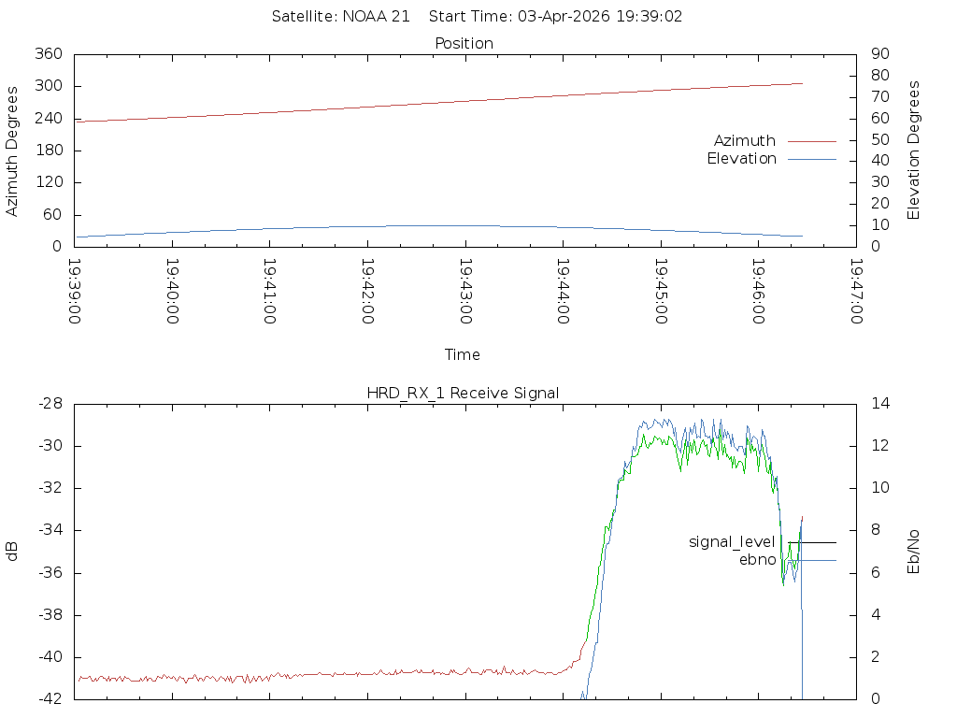Click the 19:41:00 time tick label
The image size is (957, 718).
click(270, 292)
